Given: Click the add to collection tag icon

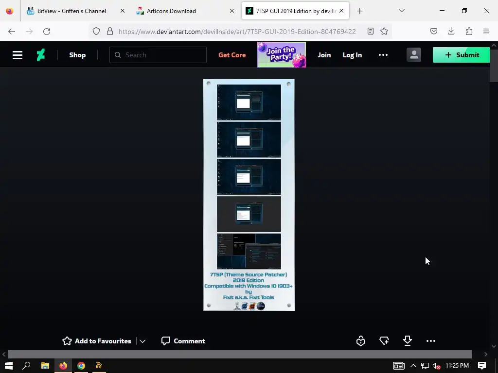Looking at the screenshot, I should 384,341.
